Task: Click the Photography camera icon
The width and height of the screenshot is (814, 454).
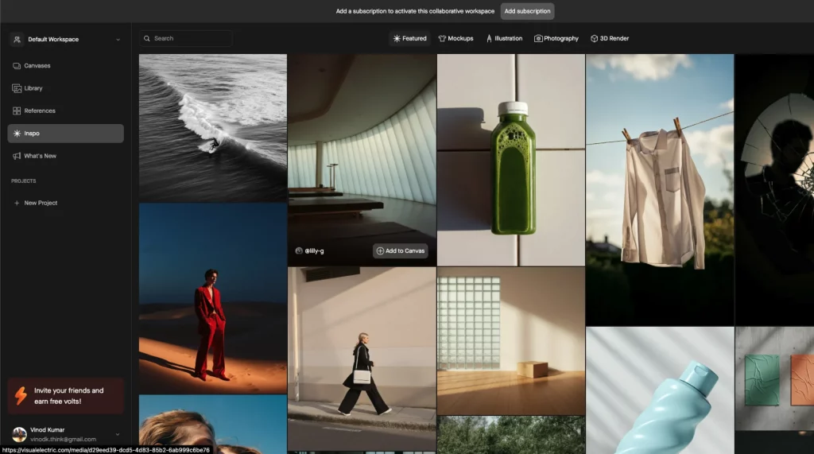Action: coord(538,38)
